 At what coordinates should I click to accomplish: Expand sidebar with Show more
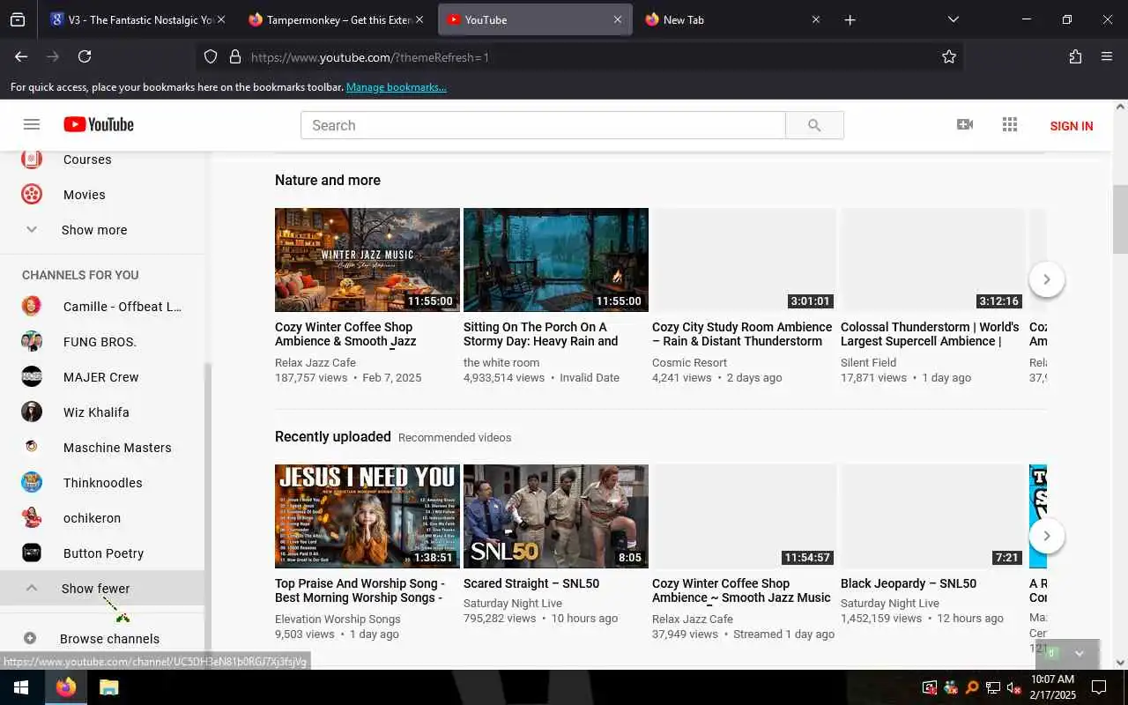pos(94,230)
